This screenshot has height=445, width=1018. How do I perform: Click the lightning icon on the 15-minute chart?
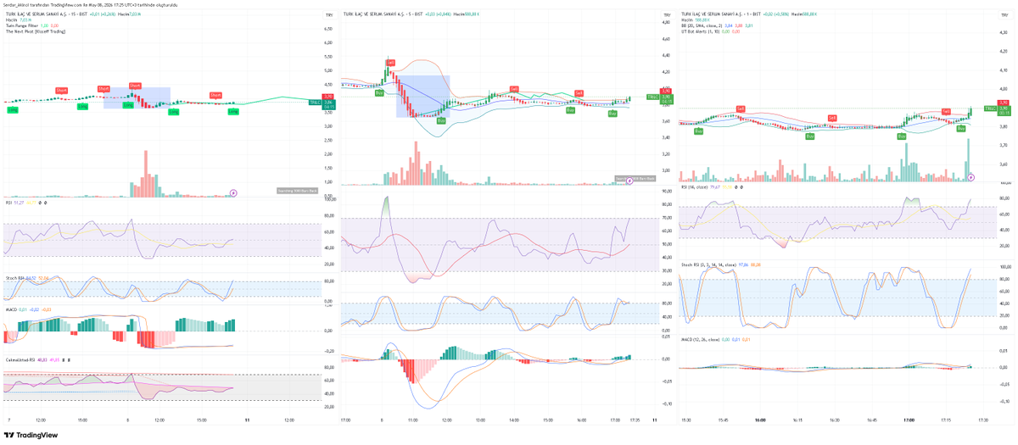(233, 193)
